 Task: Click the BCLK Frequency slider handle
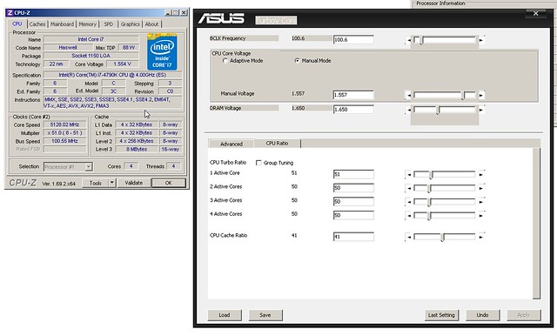tap(421, 41)
